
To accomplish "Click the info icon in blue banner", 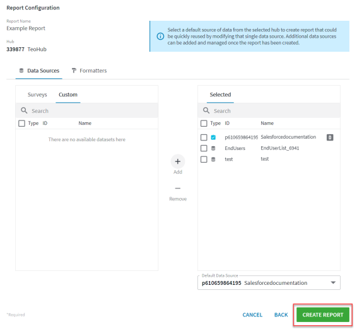I will click(x=160, y=36).
